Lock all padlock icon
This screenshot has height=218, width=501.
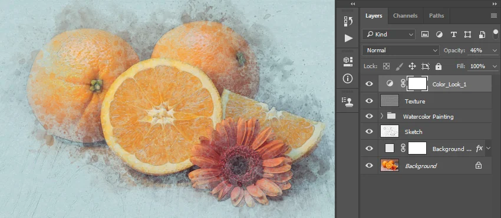click(439, 66)
